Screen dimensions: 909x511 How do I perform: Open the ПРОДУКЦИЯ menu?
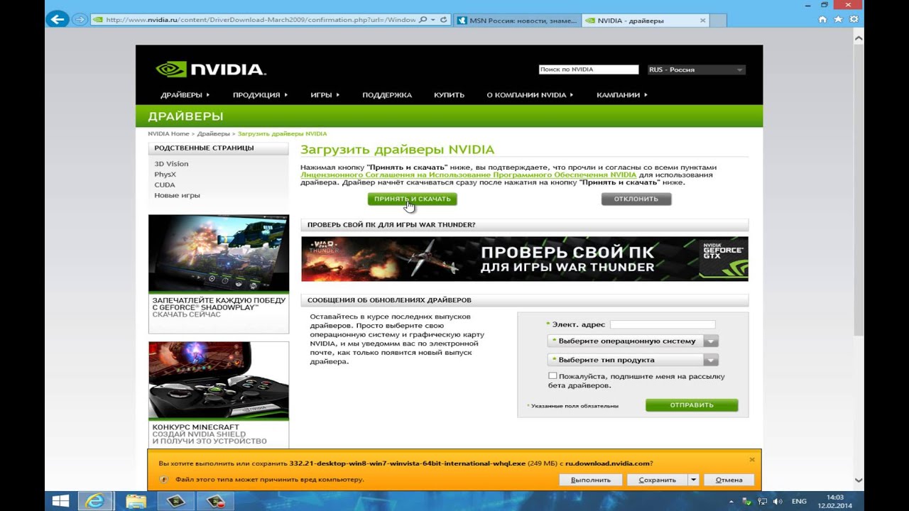(260, 95)
